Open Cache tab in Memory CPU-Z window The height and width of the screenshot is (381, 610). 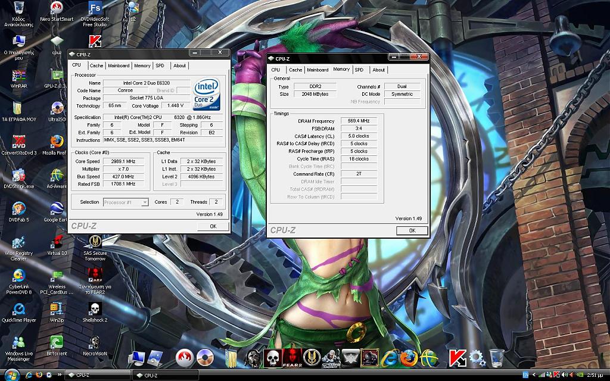[x=295, y=70]
